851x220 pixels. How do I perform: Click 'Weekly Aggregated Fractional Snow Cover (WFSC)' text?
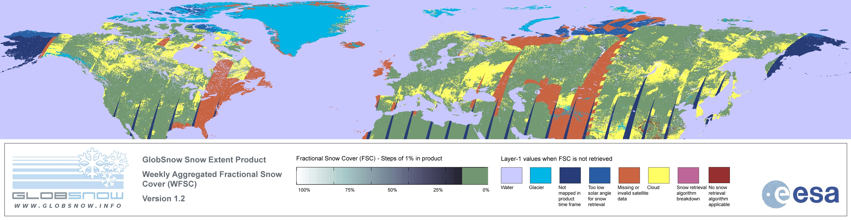[212, 179]
